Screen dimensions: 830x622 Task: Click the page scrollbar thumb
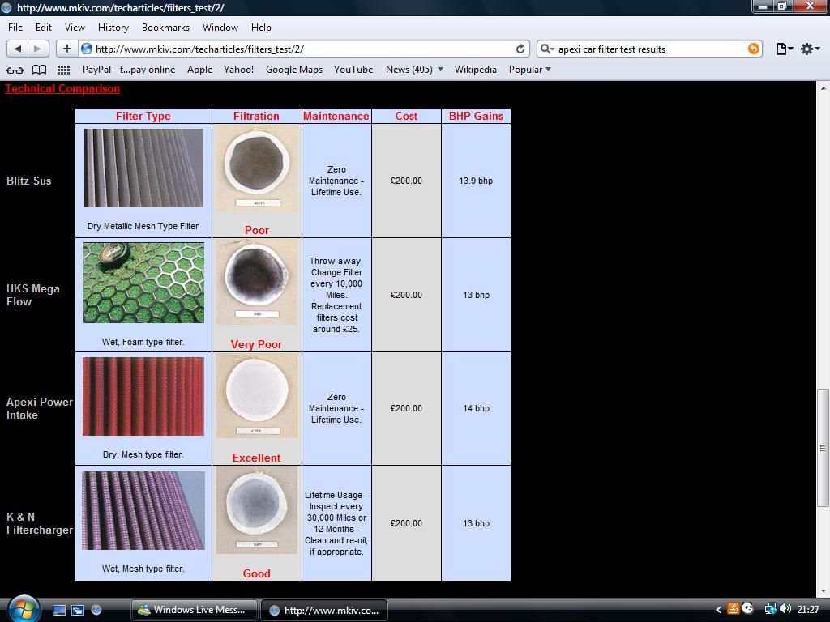[822, 448]
